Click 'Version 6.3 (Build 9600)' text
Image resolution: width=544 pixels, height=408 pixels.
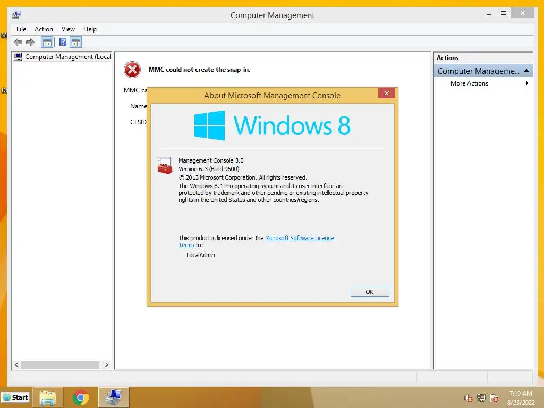point(209,169)
